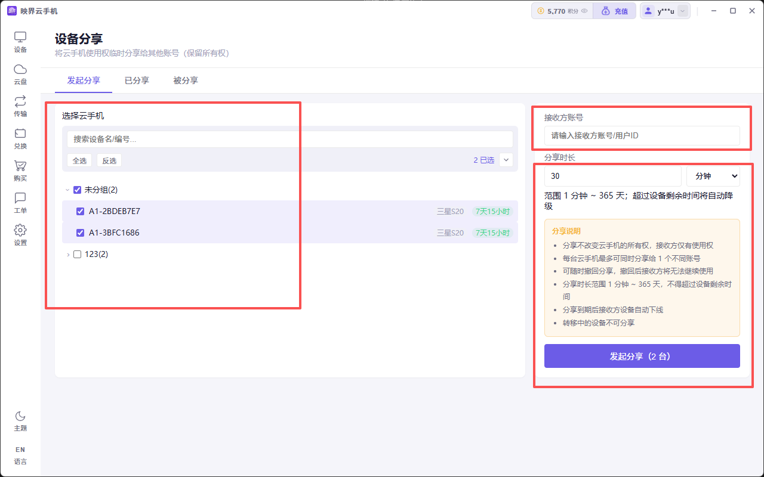Click the 7天15小时 badge of A1-2BDEB7E7
Viewport: 764px width, 477px height.
(x=492, y=212)
